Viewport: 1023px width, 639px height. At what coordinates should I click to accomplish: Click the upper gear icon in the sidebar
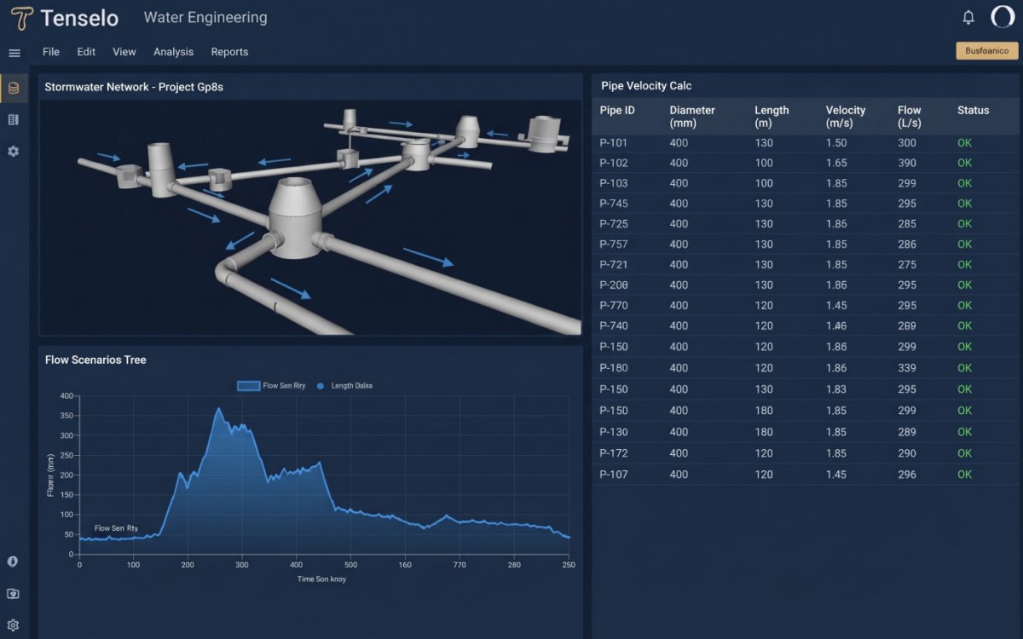(13, 151)
